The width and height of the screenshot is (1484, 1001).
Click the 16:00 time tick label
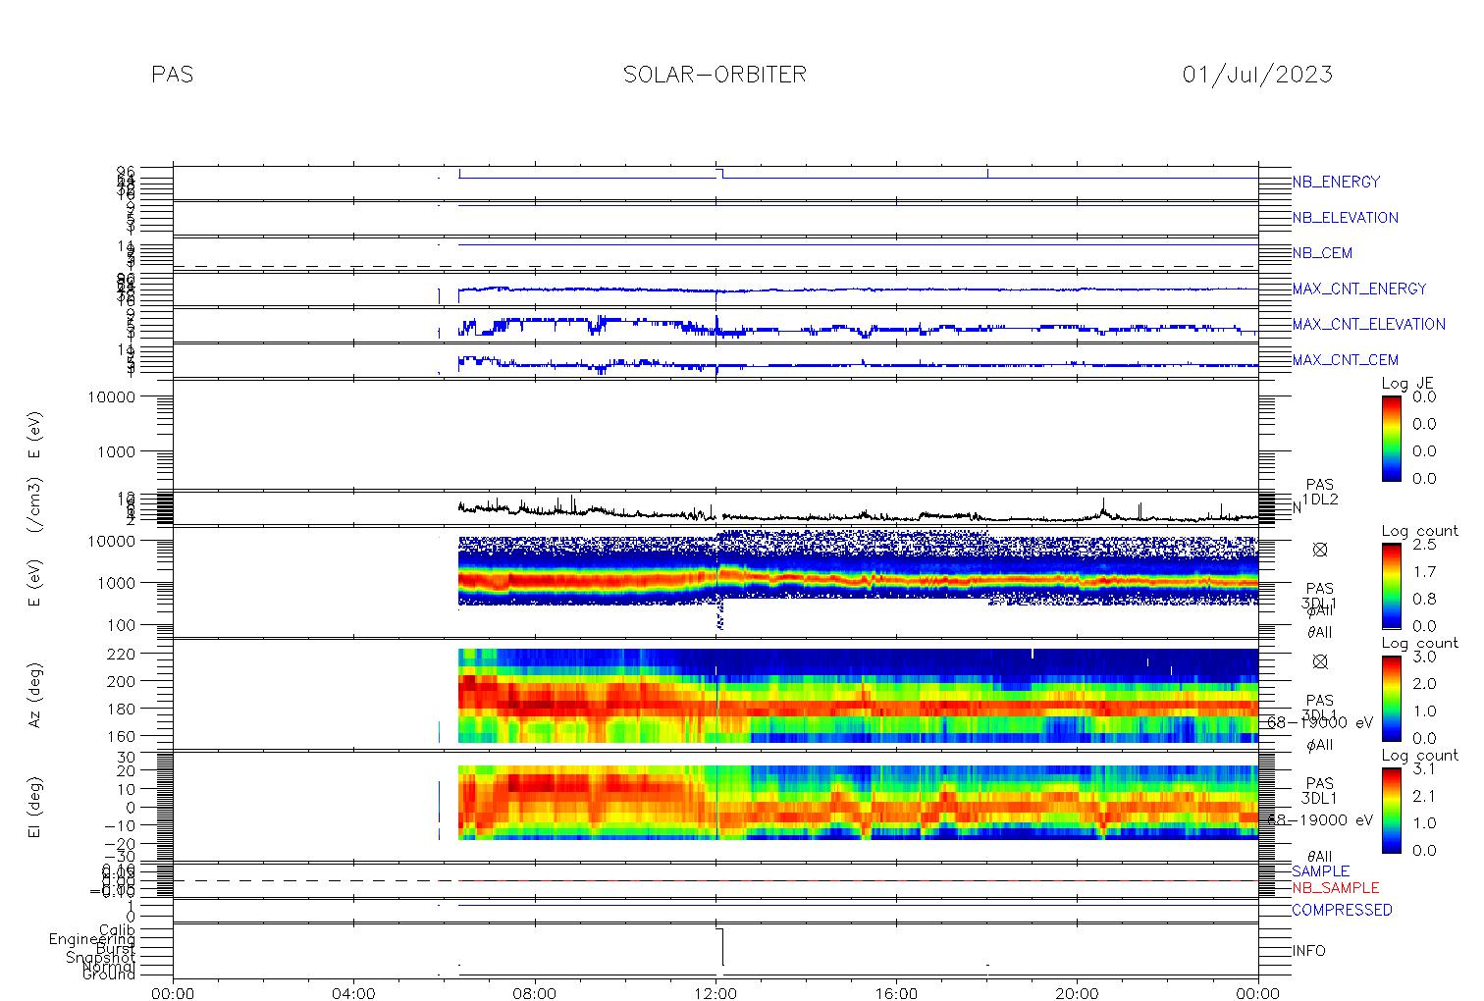(896, 993)
